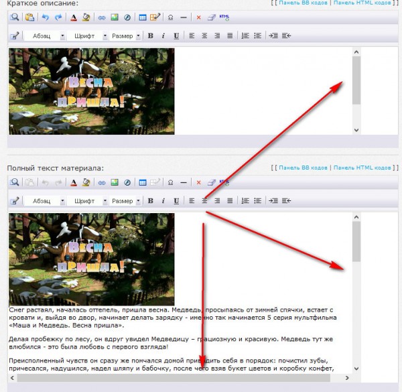This screenshot has width=402, height=392.
Task: Click paste icon in short description toolbar
Action: tap(29, 17)
